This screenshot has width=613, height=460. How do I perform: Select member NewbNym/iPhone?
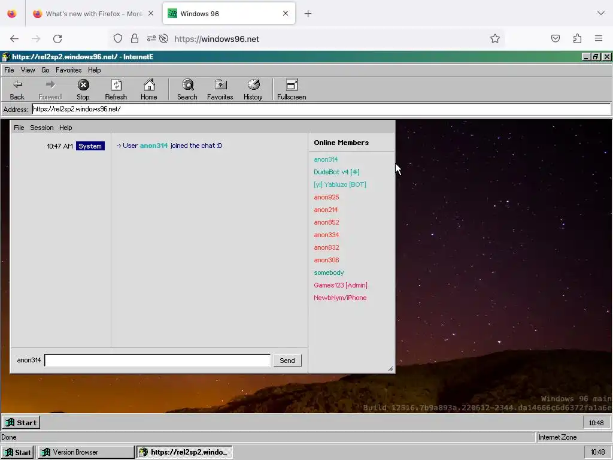click(x=340, y=298)
